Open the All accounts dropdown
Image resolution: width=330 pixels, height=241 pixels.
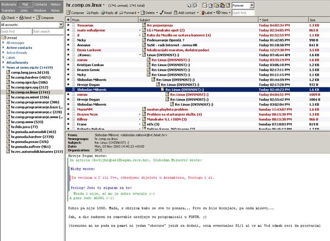[x=61, y=25]
